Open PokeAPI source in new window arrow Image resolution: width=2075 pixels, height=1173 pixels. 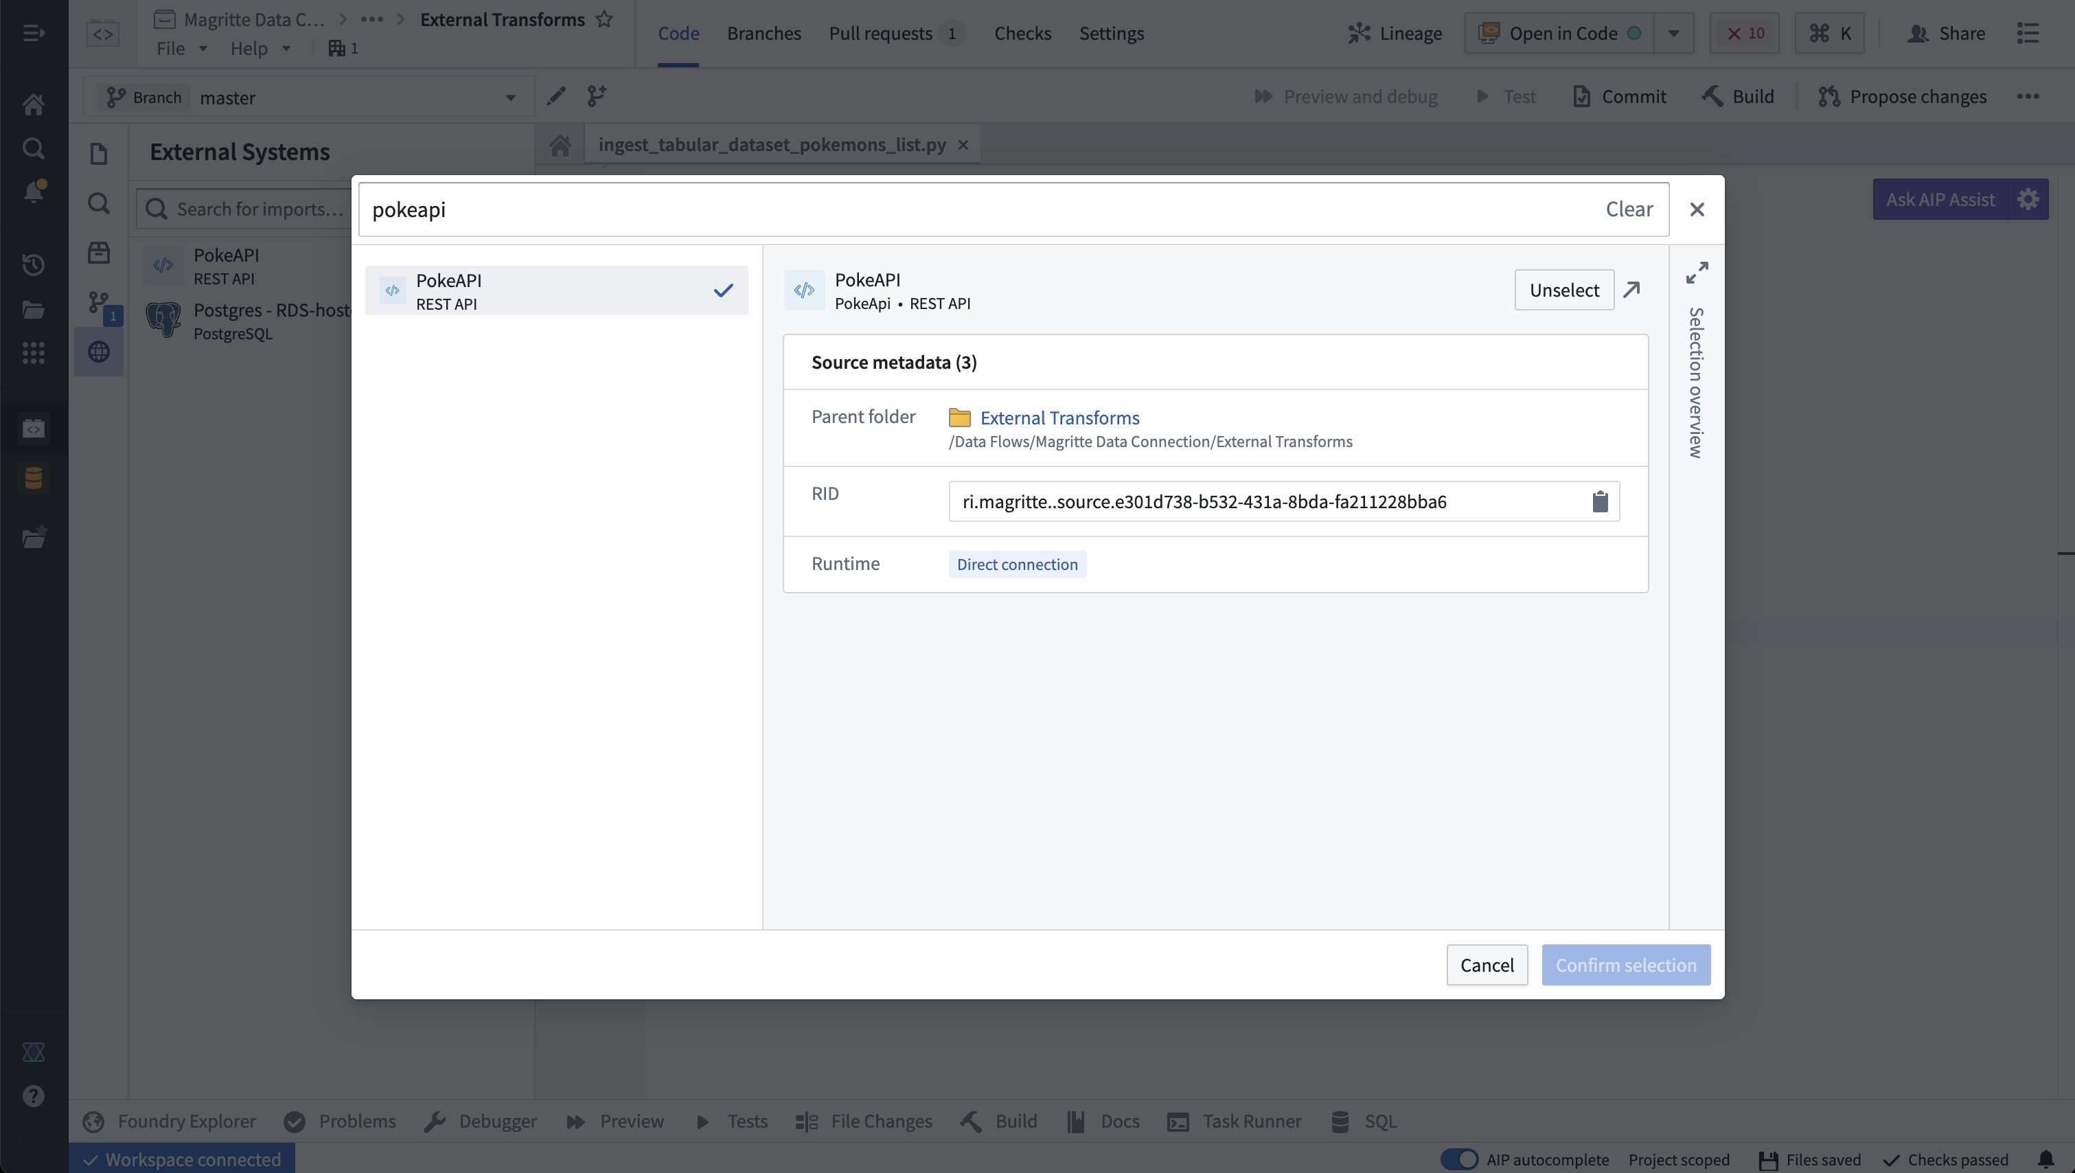pos(1632,290)
